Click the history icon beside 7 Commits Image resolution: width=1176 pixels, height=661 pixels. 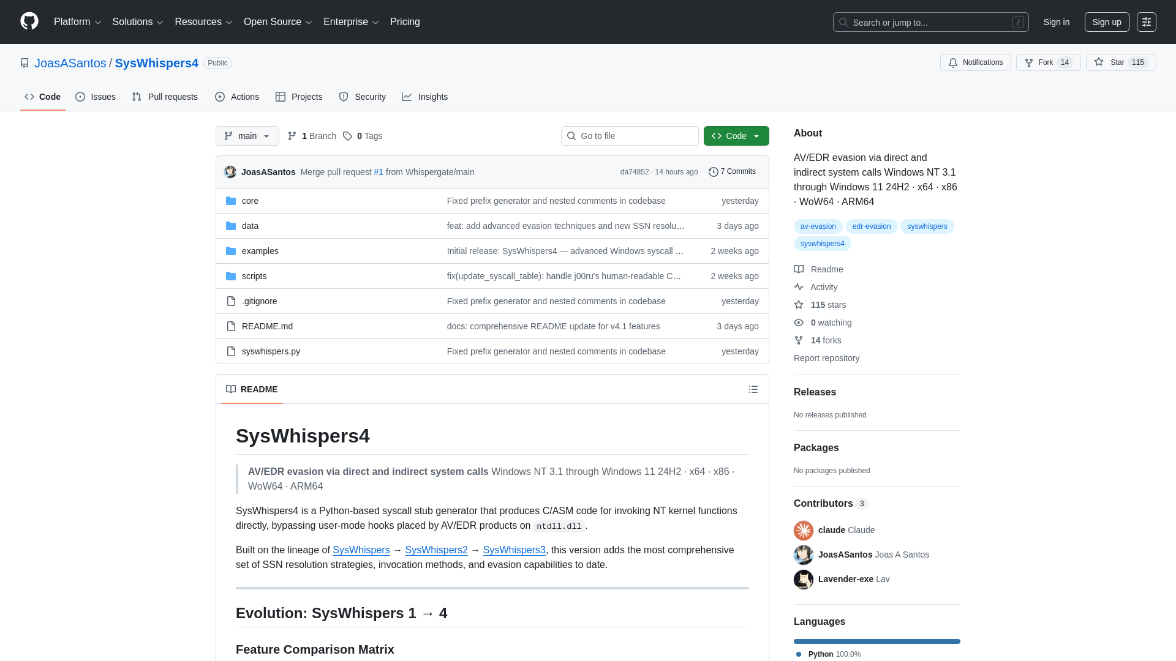[713, 172]
